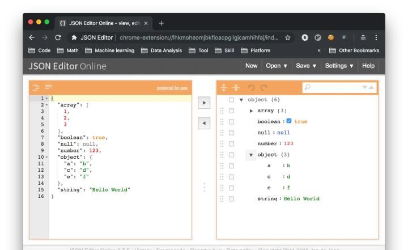The height and width of the screenshot is (250, 408).
Task: Click the compact JSON icon in code panel
Action: [x=48, y=88]
